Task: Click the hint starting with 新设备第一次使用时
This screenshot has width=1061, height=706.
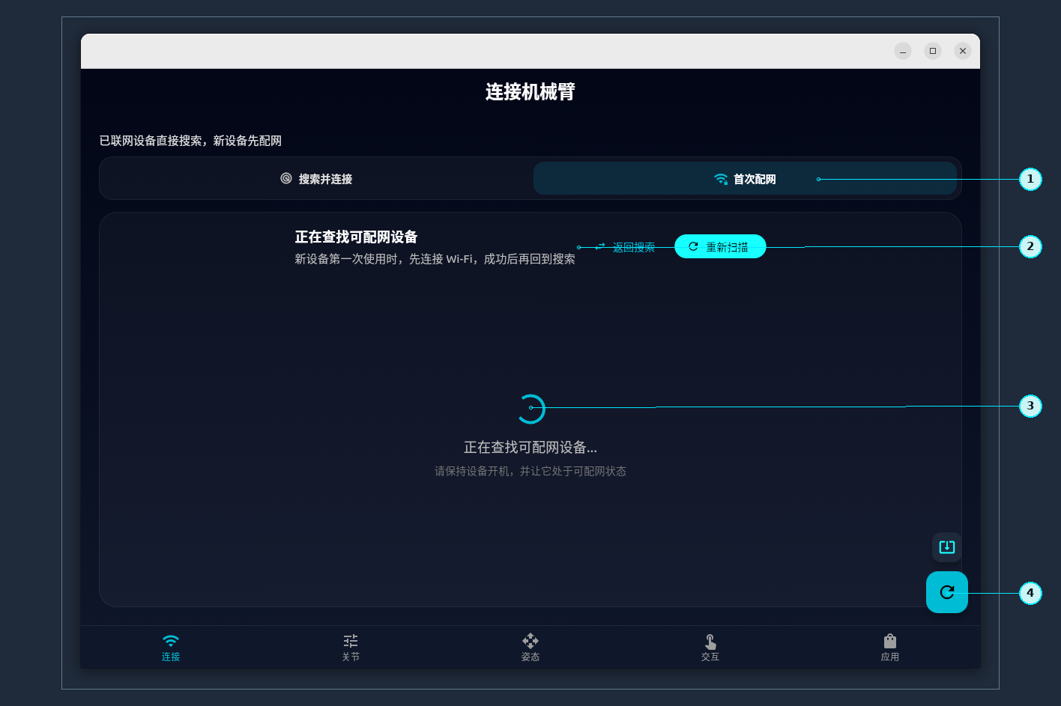Action: [x=435, y=259]
